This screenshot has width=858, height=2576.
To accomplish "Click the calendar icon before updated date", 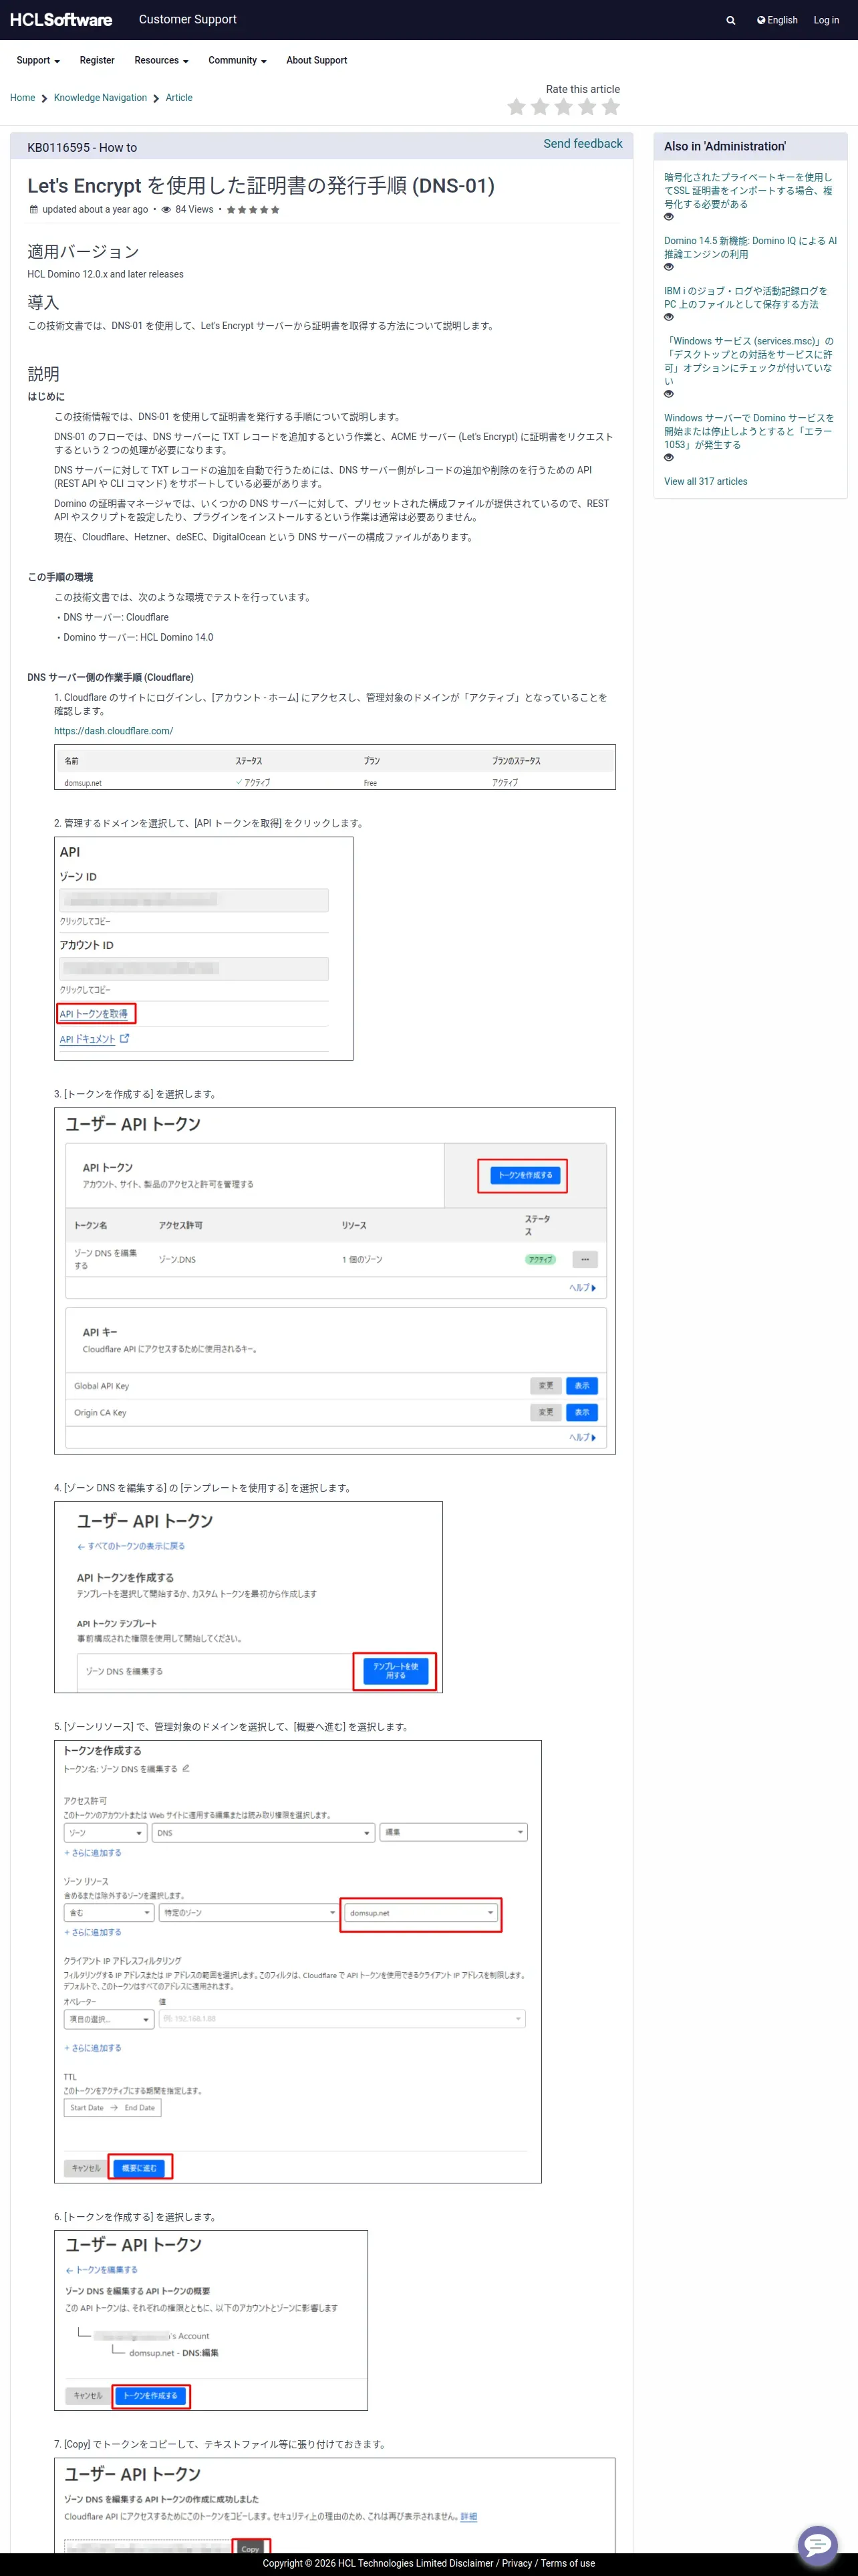I will 33,210.
